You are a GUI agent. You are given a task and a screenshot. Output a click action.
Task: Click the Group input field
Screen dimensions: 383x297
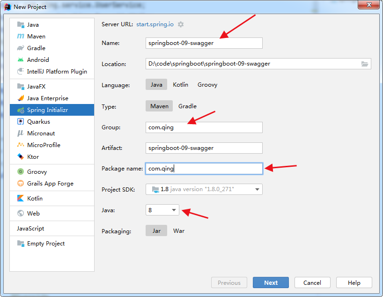pyautogui.click(x=204, y=127)
